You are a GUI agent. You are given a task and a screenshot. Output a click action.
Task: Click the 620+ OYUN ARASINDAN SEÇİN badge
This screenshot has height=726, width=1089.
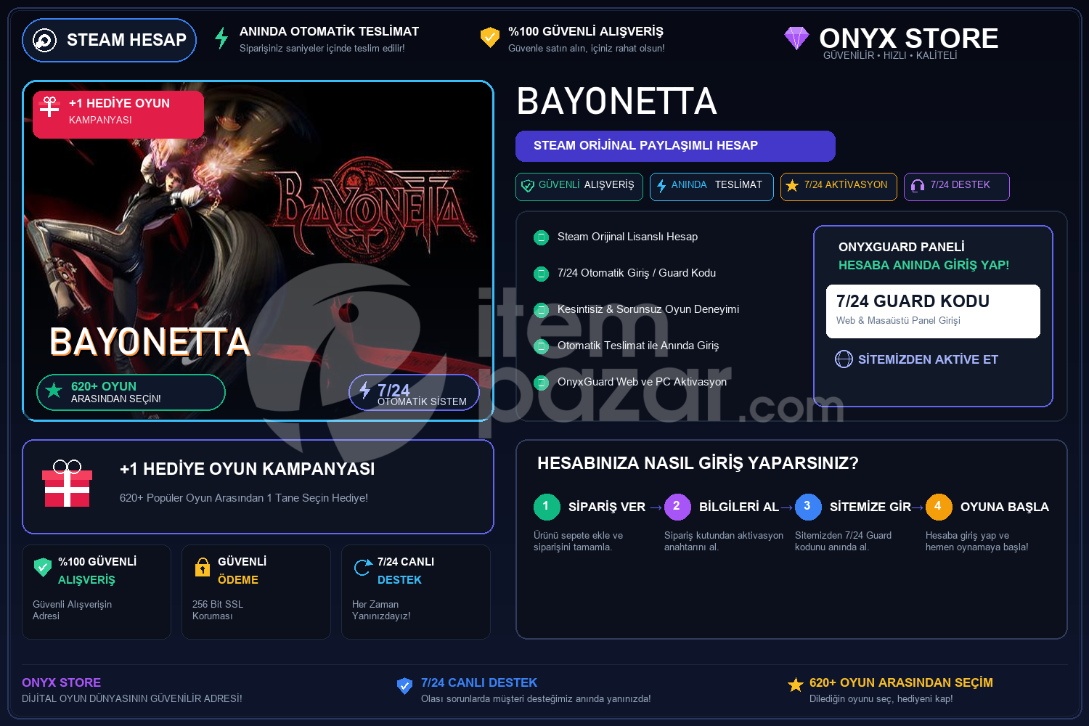[131, 392]
